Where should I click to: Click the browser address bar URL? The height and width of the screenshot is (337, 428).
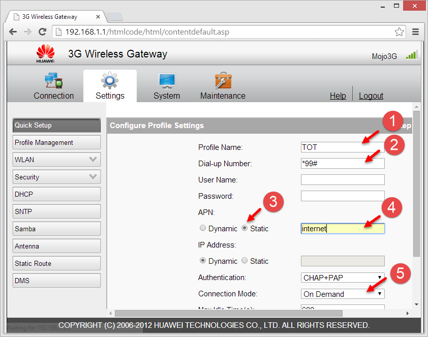click(x=147, y=32)
